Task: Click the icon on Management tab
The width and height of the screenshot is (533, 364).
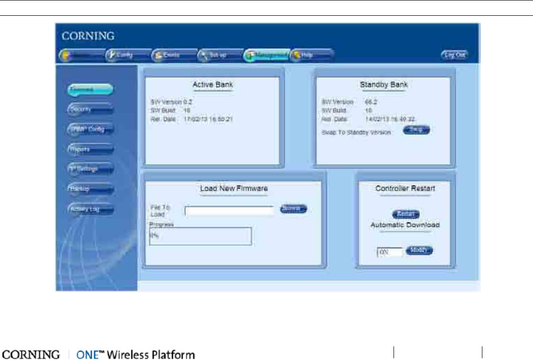Action: [251, 55]
